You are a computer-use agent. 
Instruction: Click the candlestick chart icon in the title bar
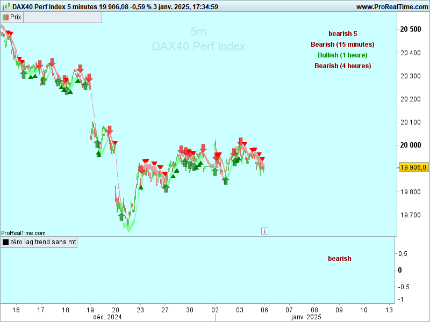pyautogui.click(x=6, y=6)
